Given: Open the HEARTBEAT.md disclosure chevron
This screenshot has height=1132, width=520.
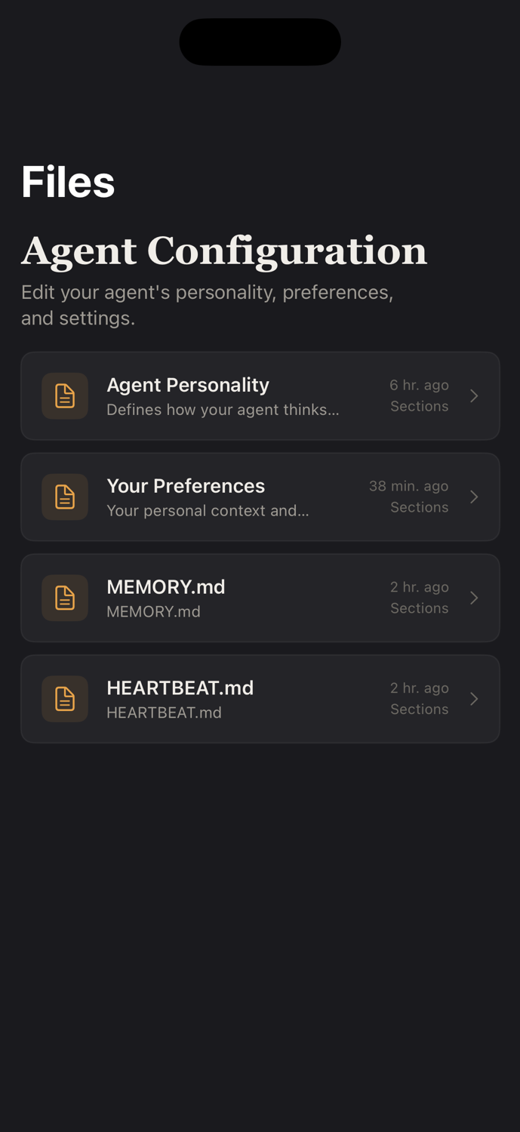Looking at the screenshot, I should point(475,698).
